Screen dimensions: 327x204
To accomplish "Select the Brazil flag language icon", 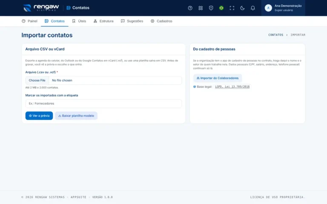I will click(x=221, y=8).
